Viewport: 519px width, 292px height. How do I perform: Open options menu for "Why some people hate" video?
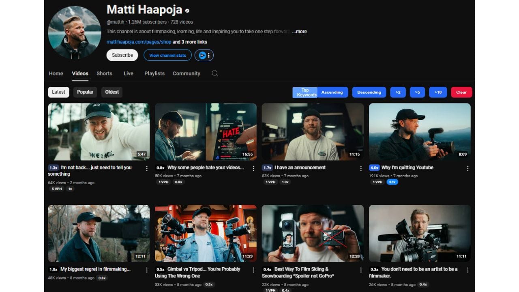pyautogui.click(x=254, y=168)
